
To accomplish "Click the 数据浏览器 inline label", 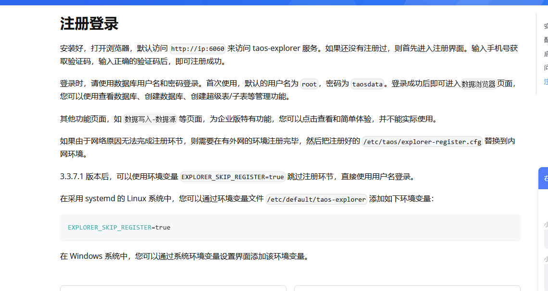I will click(478, 84).
